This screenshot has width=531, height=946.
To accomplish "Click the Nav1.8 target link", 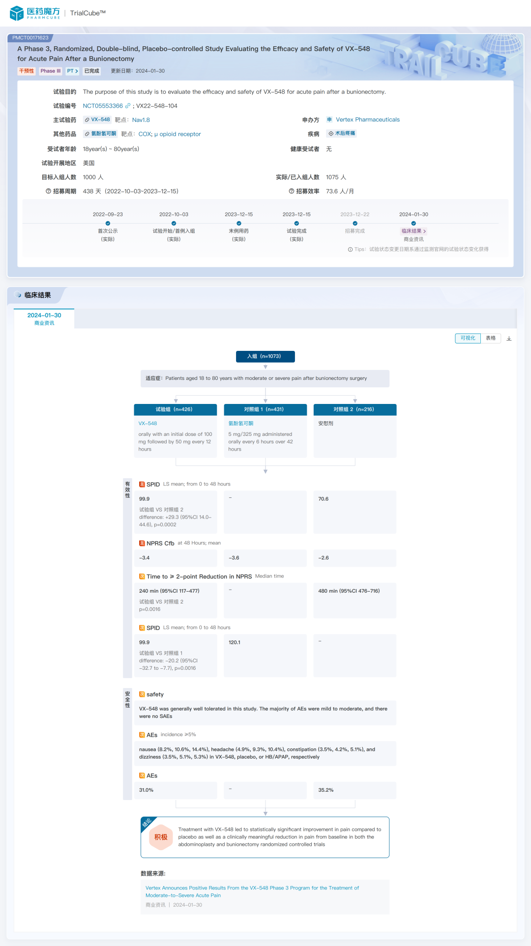I will [x=141, y=120].
